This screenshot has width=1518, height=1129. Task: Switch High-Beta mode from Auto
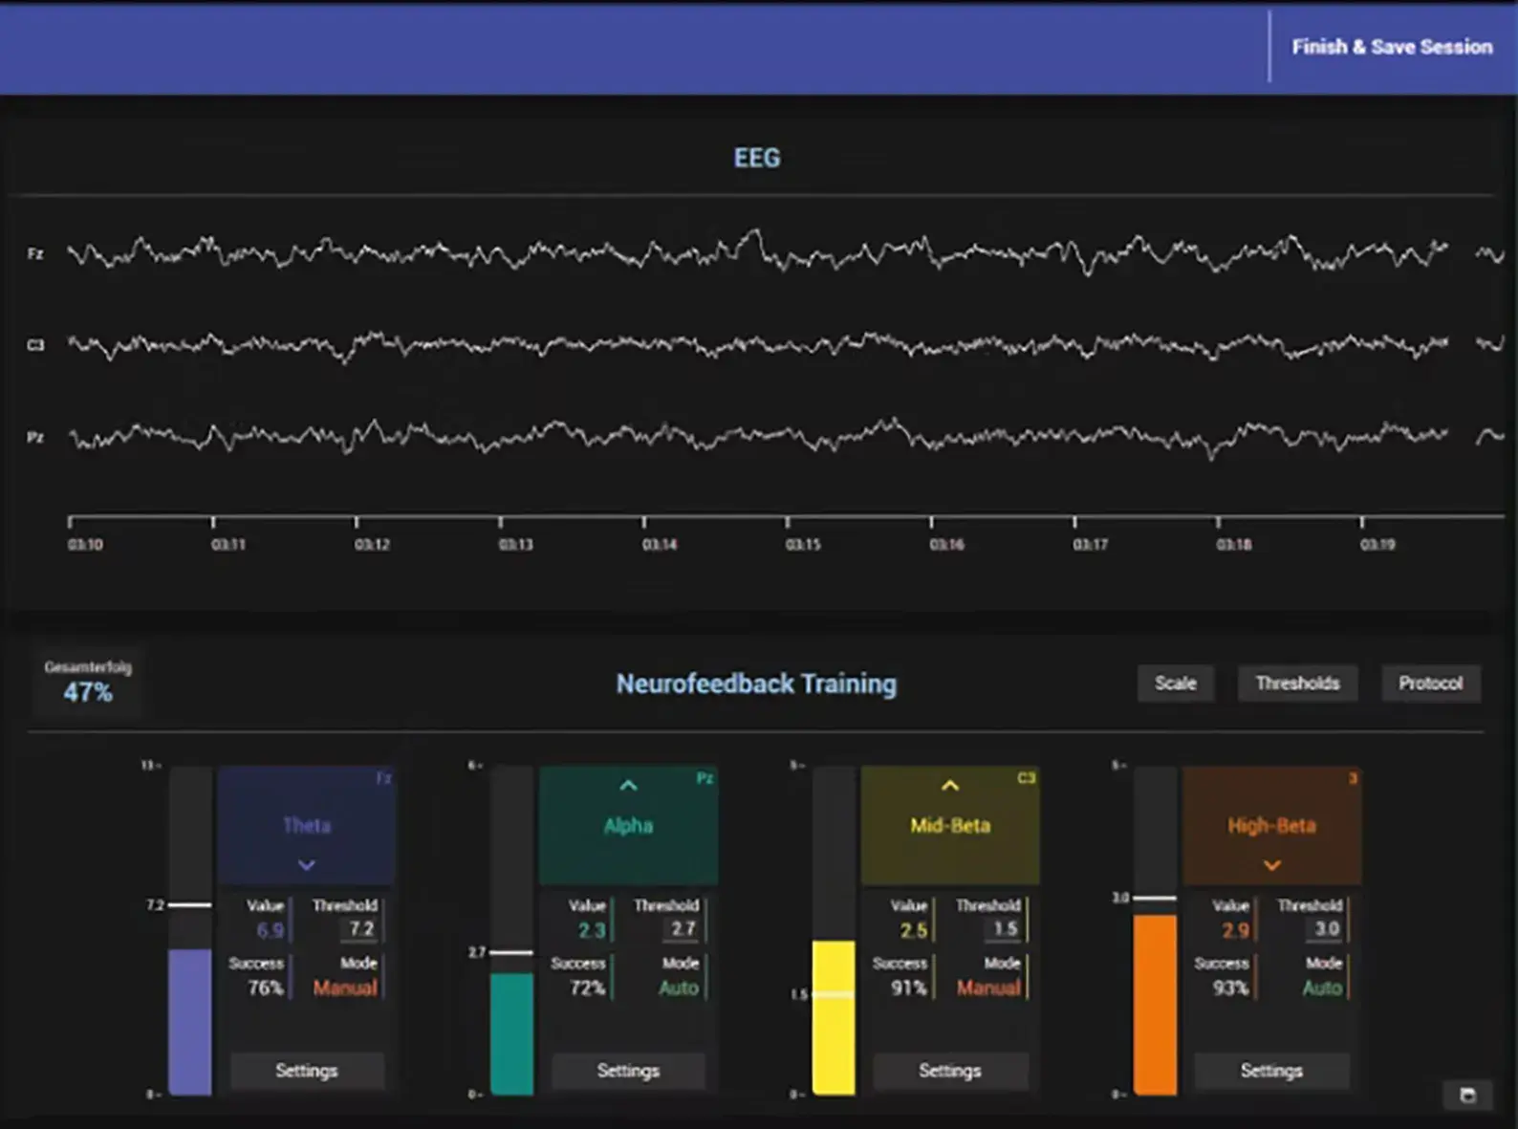1322,988
